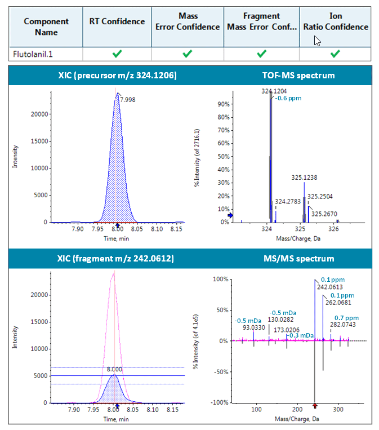Click the retention time arrow under fragment XIC
This screenshot has height=430, width=379.
[x=117, y=406]
